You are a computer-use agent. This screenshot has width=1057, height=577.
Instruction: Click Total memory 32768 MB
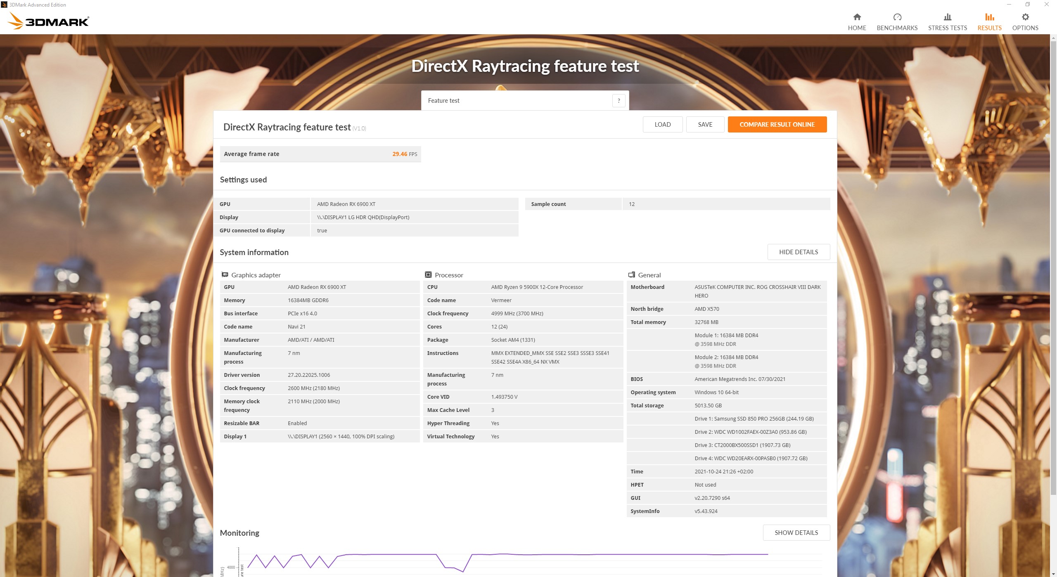[x=706, y=322]
